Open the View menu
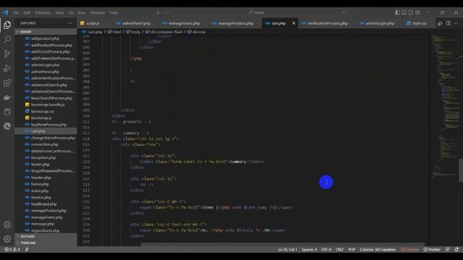Viewport: 463px width, 260px height. click(59, 13)
